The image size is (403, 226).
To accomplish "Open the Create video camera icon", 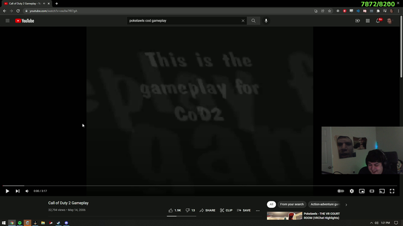I will click(x=358, y=21).
